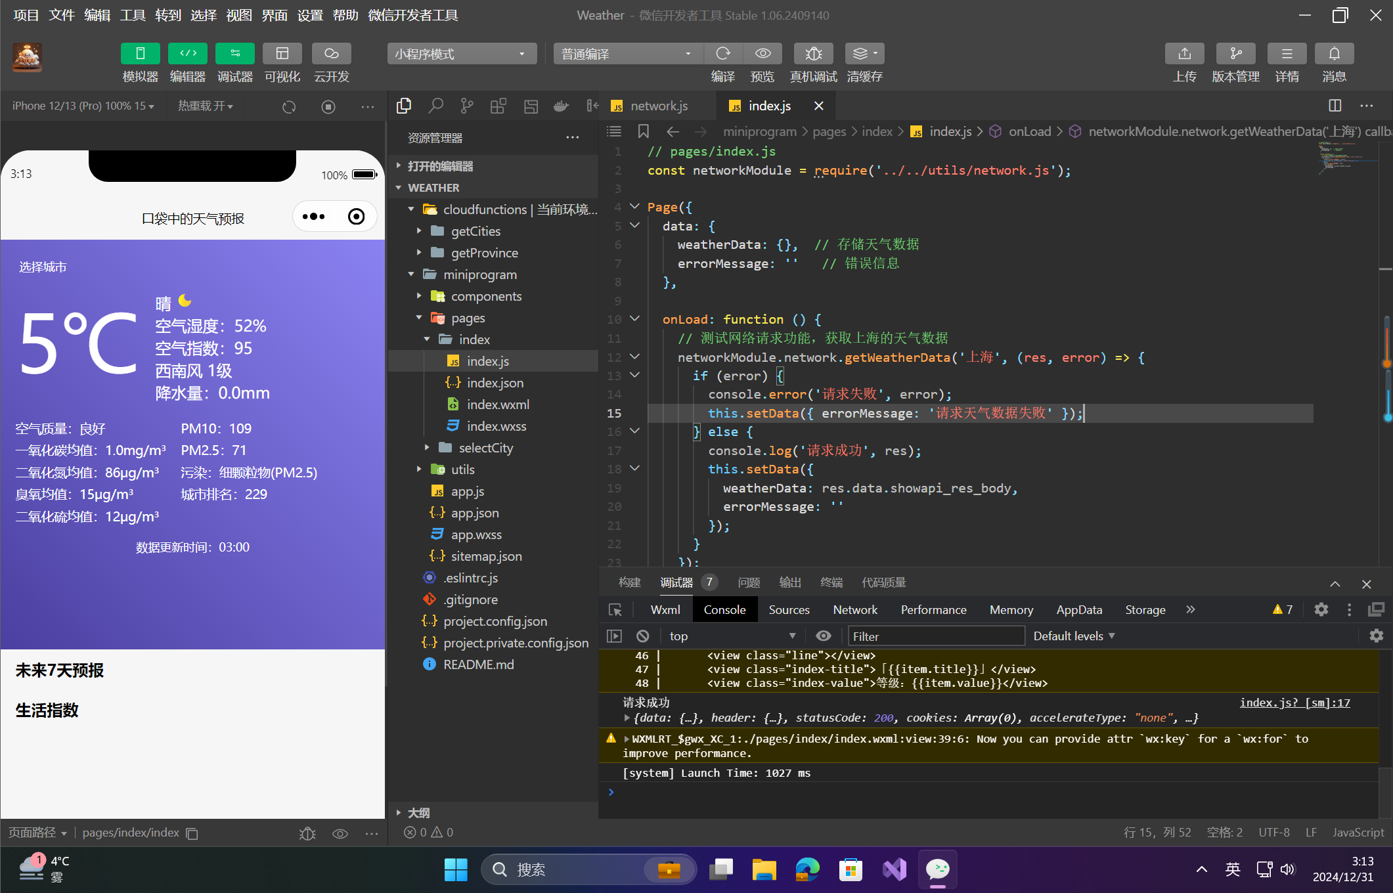1393x893 pixels.
Task: Open the 云开发 cloud icon
Action: click(331, 54)
